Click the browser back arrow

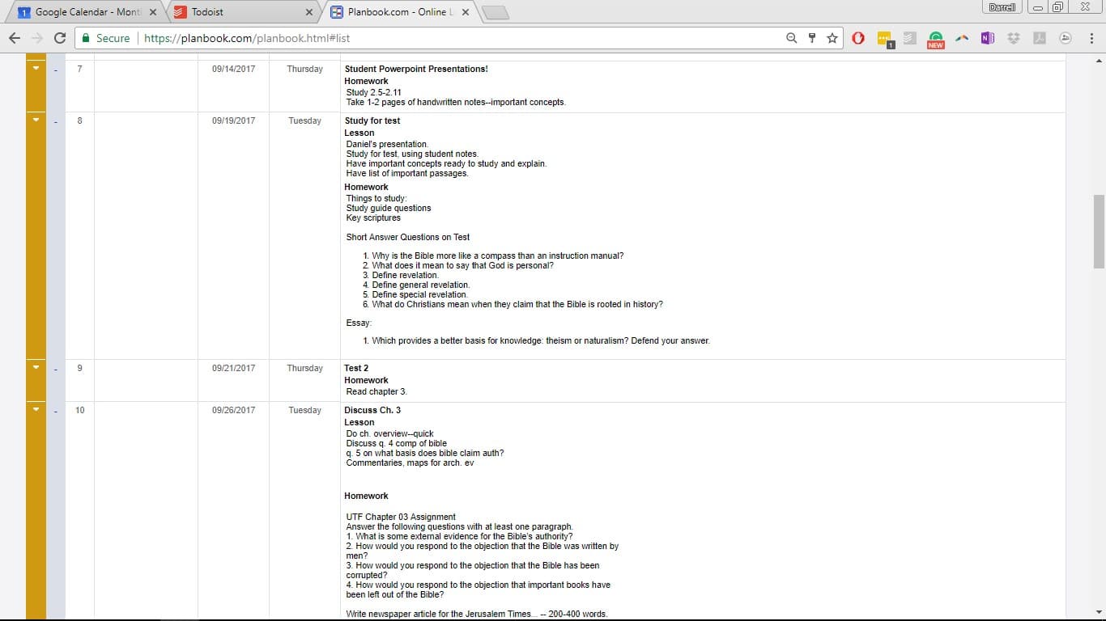15,38
